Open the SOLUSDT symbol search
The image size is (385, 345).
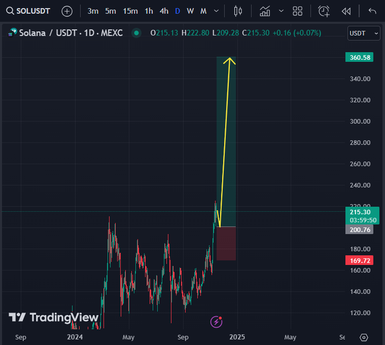(x=28, y=11)
